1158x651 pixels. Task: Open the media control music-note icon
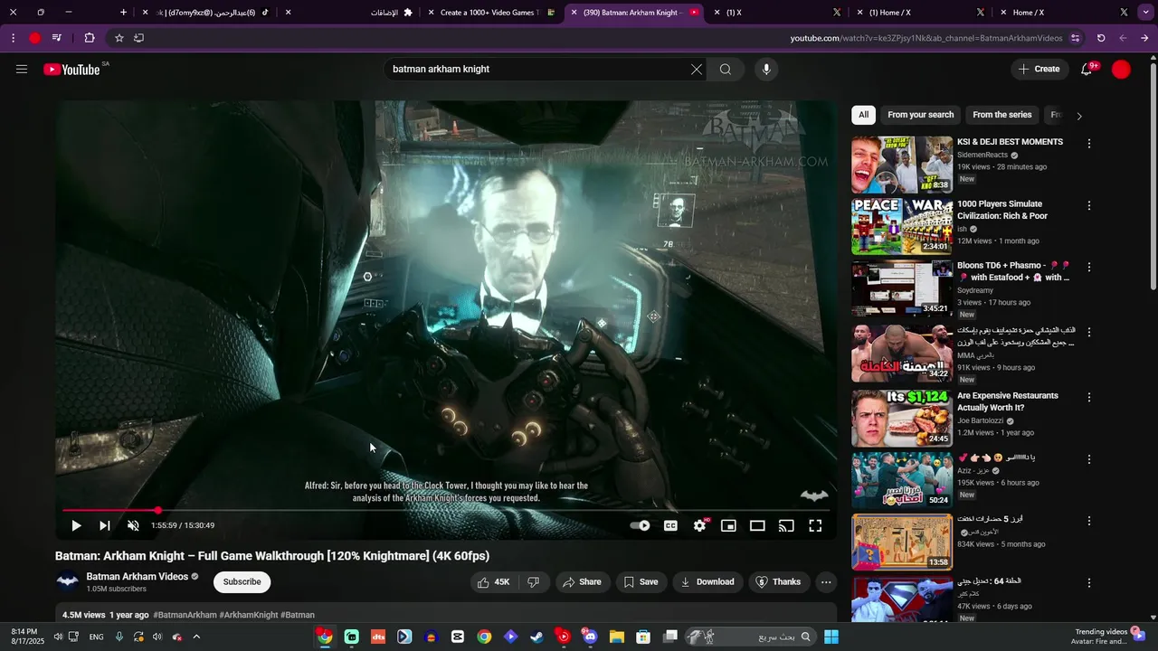pos(57,38)
